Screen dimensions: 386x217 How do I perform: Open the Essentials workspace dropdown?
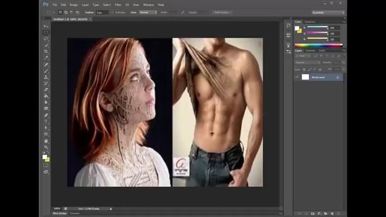(328, 12)
